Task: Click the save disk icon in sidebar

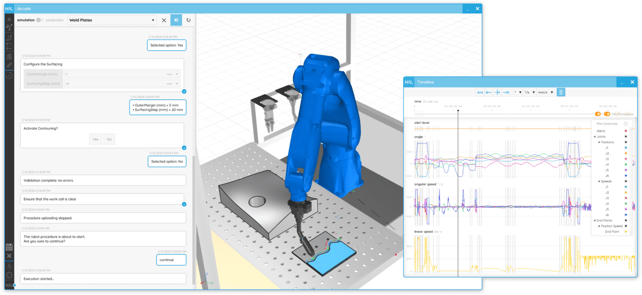Action: coord(9,247)
